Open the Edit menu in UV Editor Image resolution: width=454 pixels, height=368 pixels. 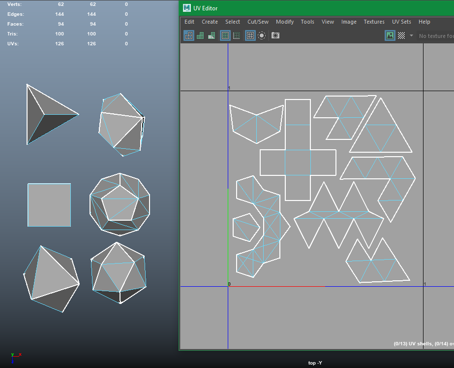pos(189,22)
